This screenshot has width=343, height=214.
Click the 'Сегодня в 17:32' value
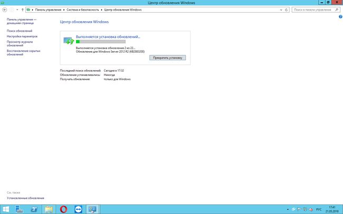pyautogui.click(x=114, y=71)
